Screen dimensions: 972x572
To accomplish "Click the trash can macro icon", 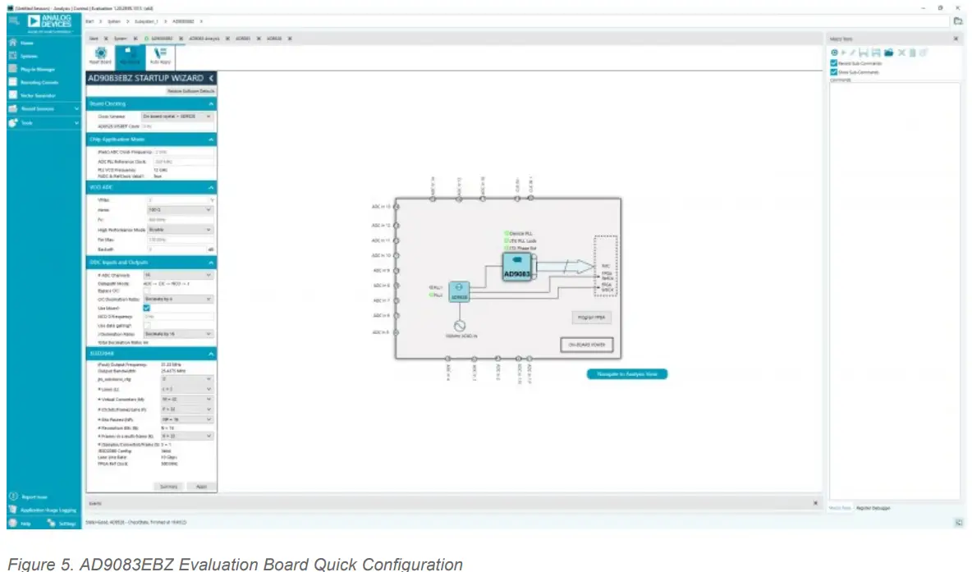I will point(913,53).
